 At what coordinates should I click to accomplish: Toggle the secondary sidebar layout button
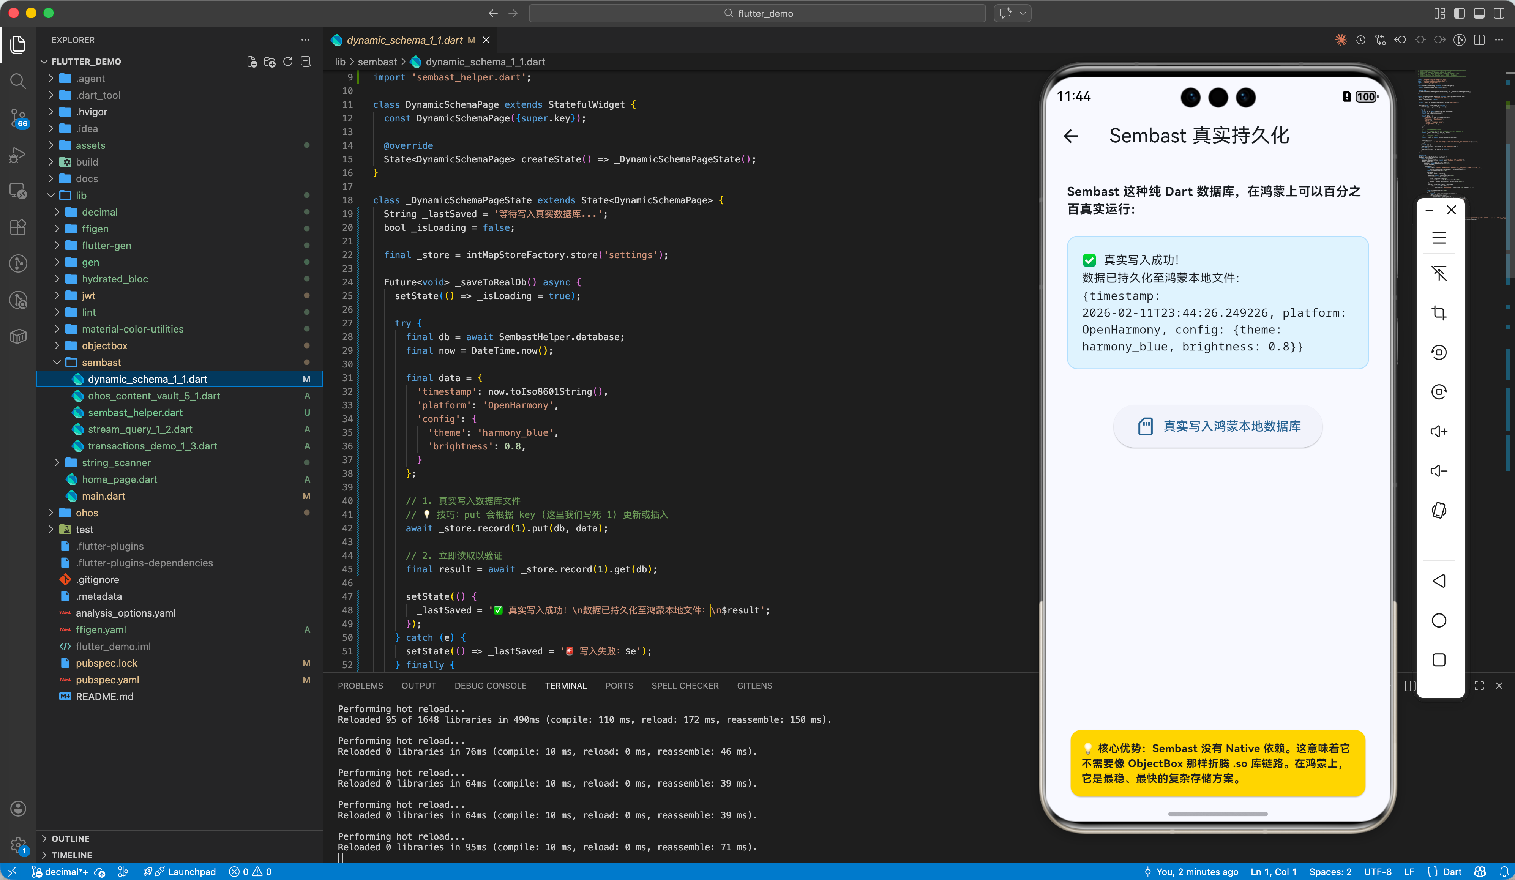(1499, 13)
